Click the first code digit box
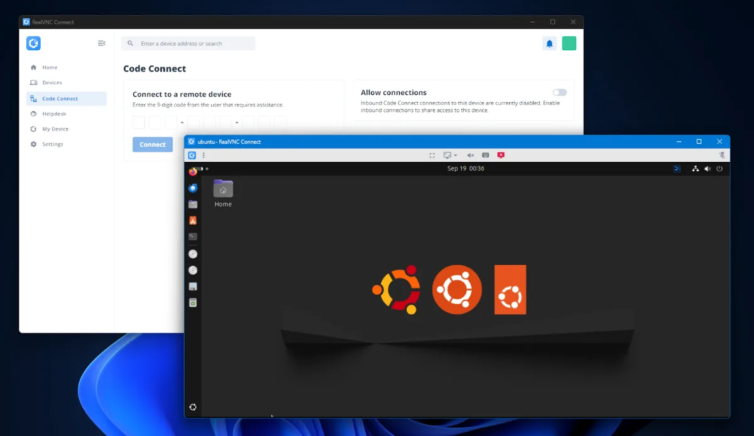754x436 pixels. coord(139,122)
